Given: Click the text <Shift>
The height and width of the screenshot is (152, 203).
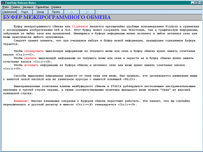Looking at the screenshot, I should (129, 79).
